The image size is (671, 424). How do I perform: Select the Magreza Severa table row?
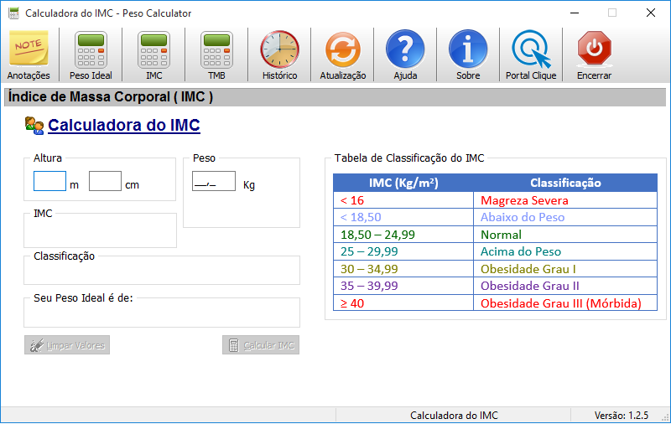click(495, 200)
